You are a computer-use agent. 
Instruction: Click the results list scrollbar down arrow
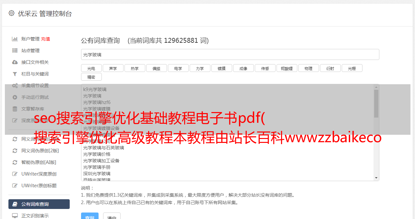coord(376,178)
